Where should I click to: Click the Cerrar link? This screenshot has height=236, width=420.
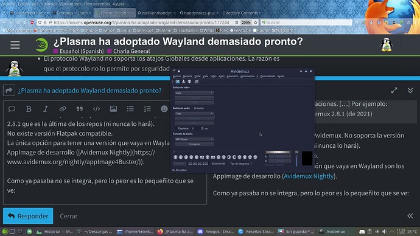[69, 216]
